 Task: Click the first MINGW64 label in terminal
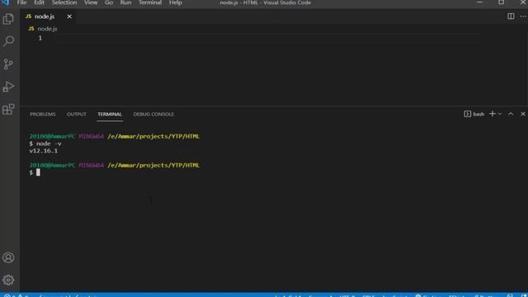point(92,136)
